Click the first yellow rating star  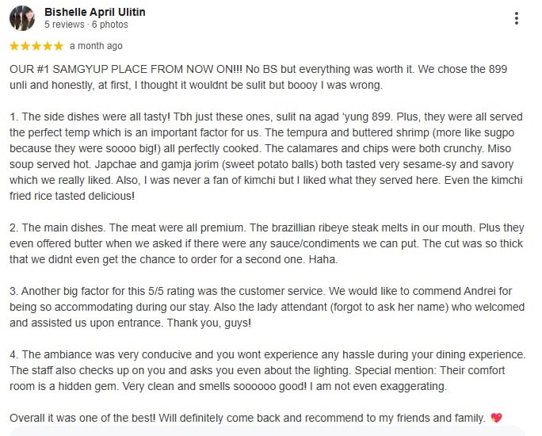pos(14,46)
